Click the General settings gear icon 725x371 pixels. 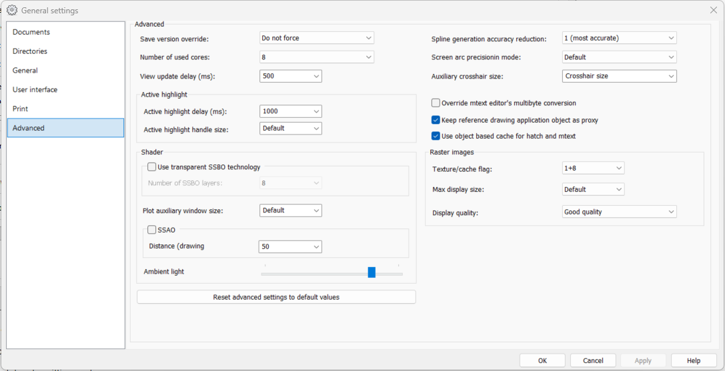click(x=11, y=10)
